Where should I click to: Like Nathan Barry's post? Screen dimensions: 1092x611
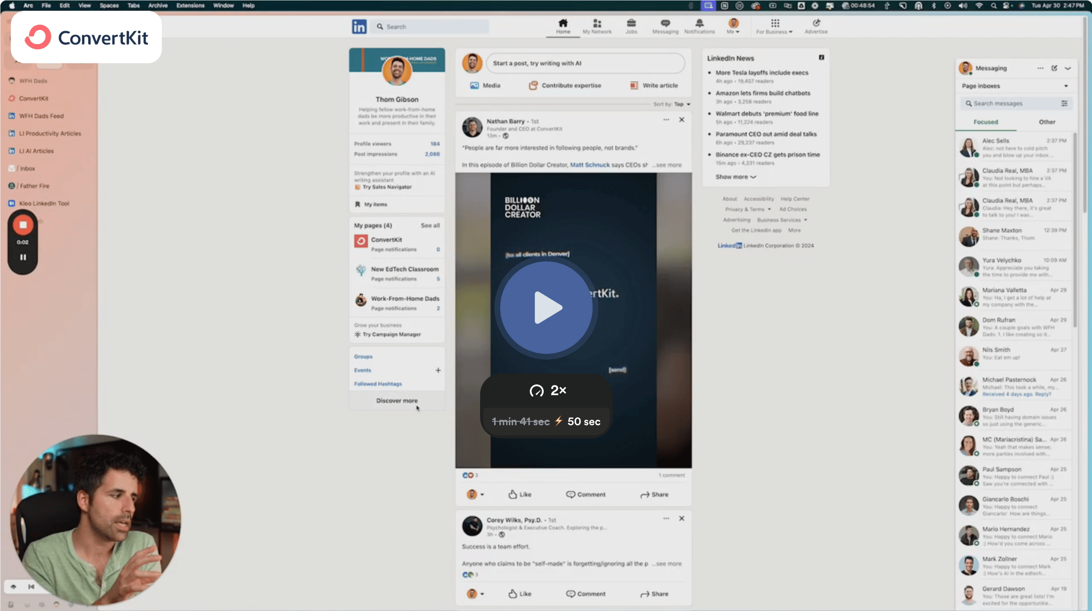520,494
